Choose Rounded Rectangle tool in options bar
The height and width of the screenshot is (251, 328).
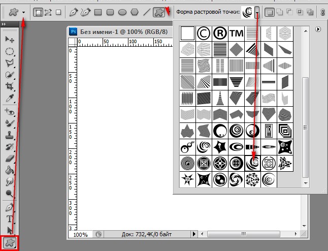point(110,12)
